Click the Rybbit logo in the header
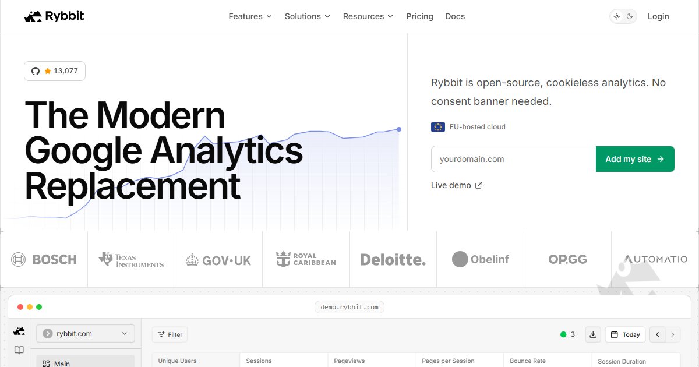Viewport: 699px width, 367px height. [x=54, y=16]
